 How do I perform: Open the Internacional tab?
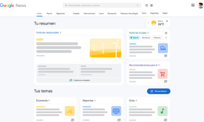pyautogui.click(x=89, y=14)
